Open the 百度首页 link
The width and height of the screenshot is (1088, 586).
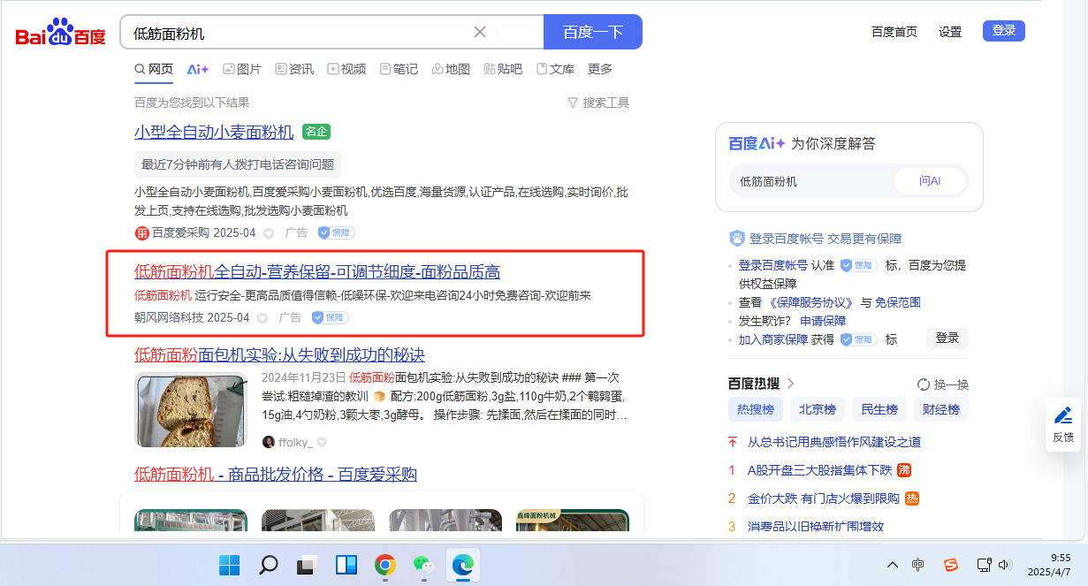point(894,32)
